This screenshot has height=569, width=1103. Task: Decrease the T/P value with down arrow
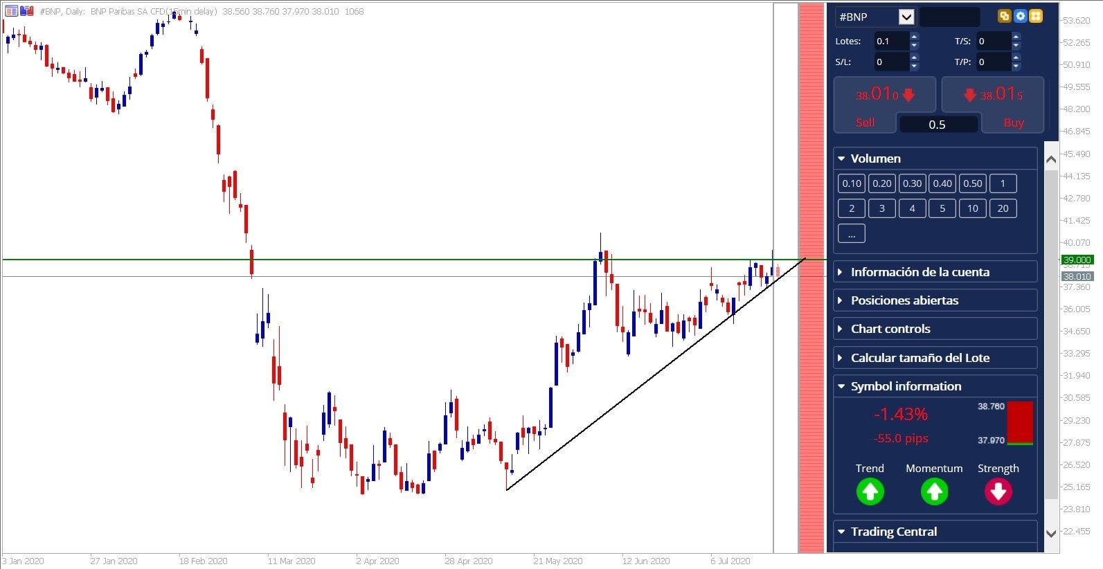click(x=1016, y=66)
